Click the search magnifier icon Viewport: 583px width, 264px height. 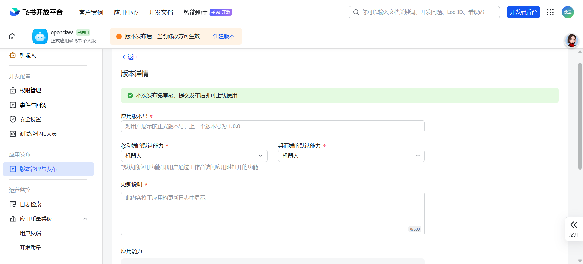pos(356,12)
